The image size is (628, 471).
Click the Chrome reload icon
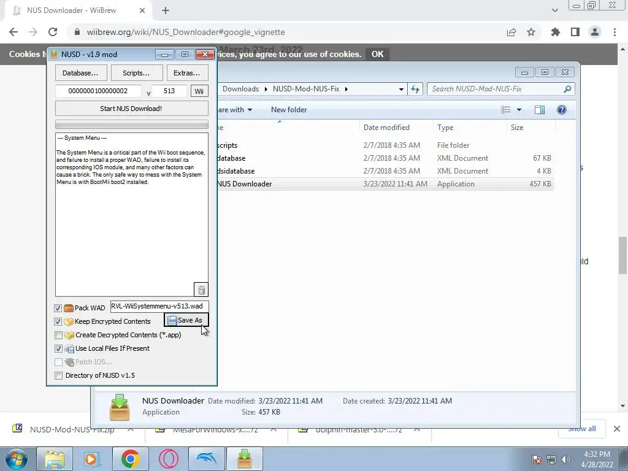(x=53, y=32)
